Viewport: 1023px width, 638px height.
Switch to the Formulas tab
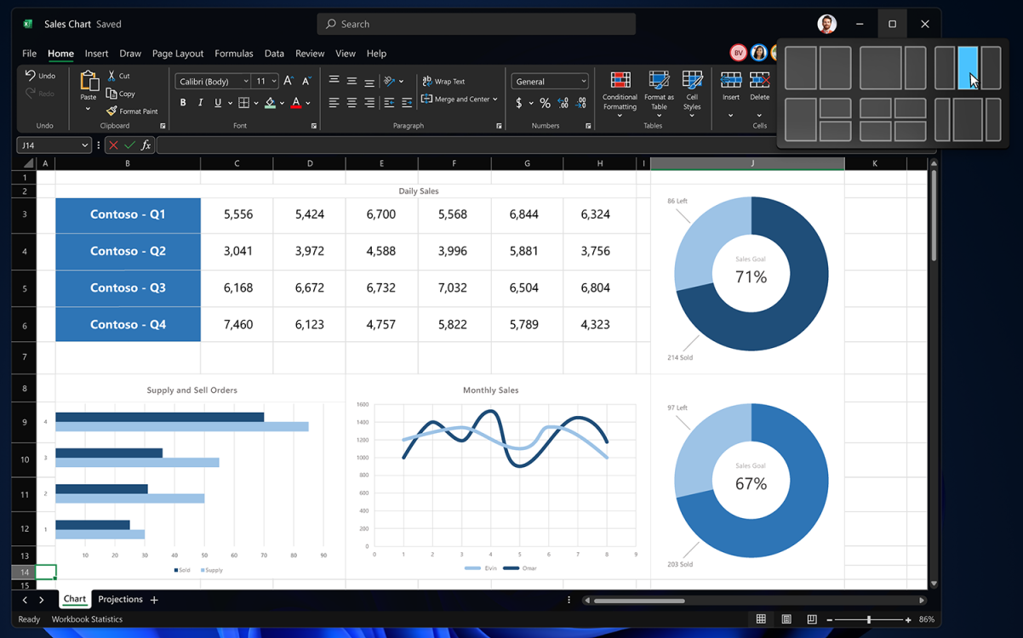(x=233, y=53)
